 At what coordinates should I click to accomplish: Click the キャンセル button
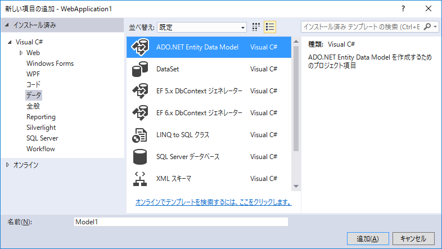(x=413, y=239)
